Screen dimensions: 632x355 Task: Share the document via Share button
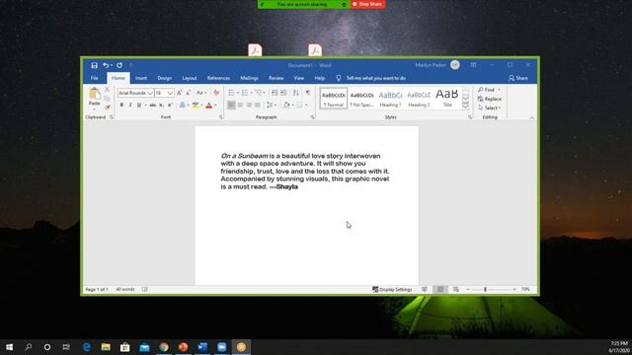click(517, 78)
